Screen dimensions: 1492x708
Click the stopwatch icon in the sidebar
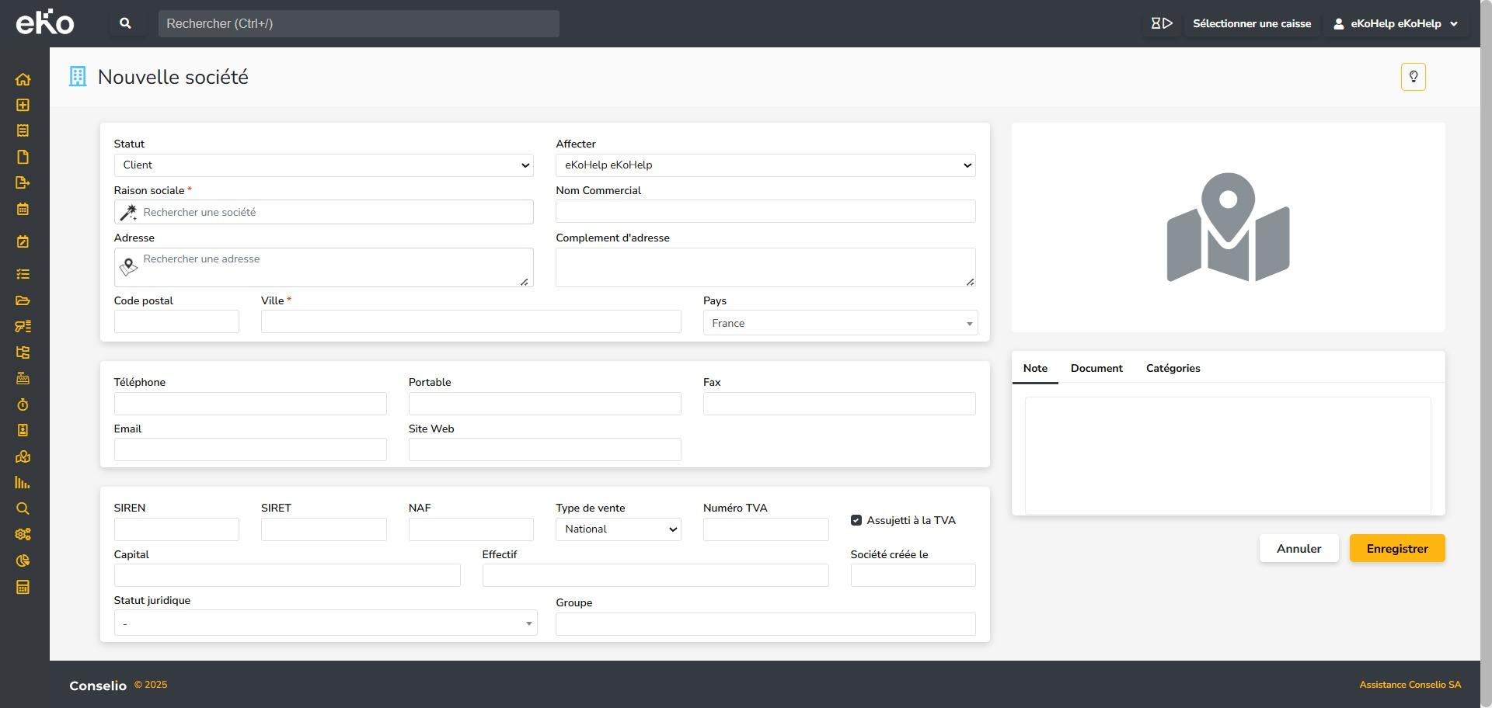pyautogui.click(x=23, y=404)
